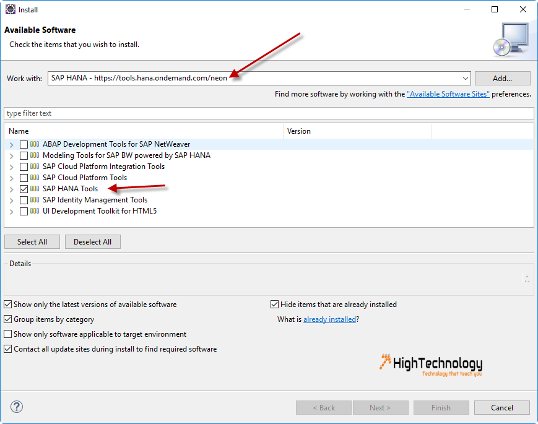Expand the SAP HANA Tools node
The image size is (538, 424).
[11, 189]
